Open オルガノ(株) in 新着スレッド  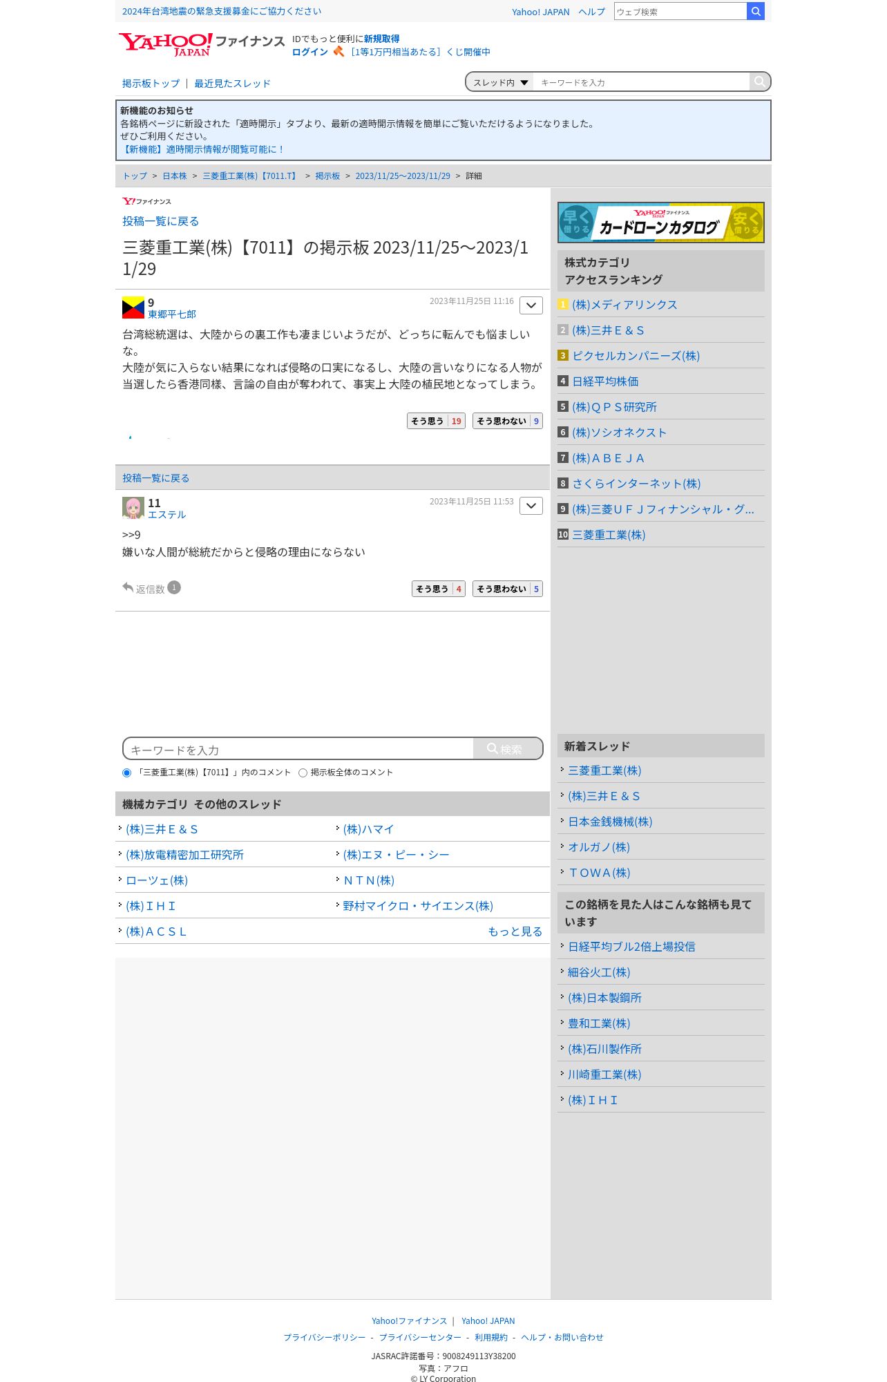click(599, 847)
